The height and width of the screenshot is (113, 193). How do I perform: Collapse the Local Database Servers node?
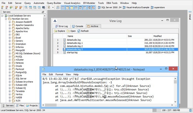2,16
